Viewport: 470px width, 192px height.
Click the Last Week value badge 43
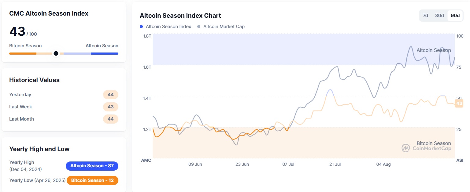[x=111, y=107]
